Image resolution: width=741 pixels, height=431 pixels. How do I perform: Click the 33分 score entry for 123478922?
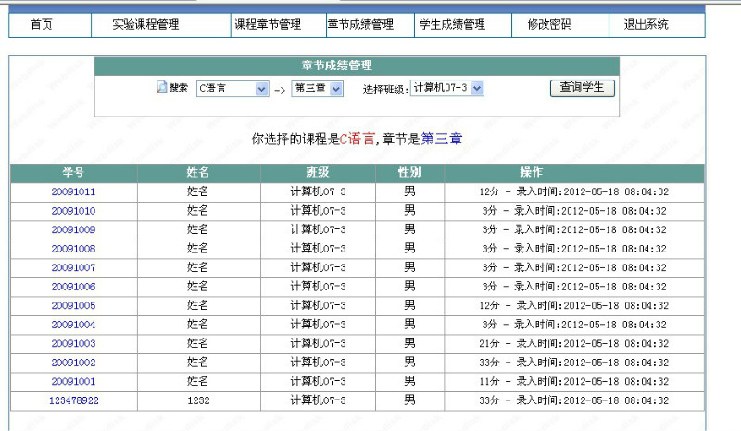[489, 400]
